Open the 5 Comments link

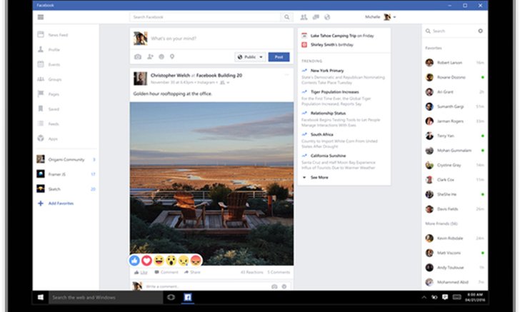[x=279, y=272]
